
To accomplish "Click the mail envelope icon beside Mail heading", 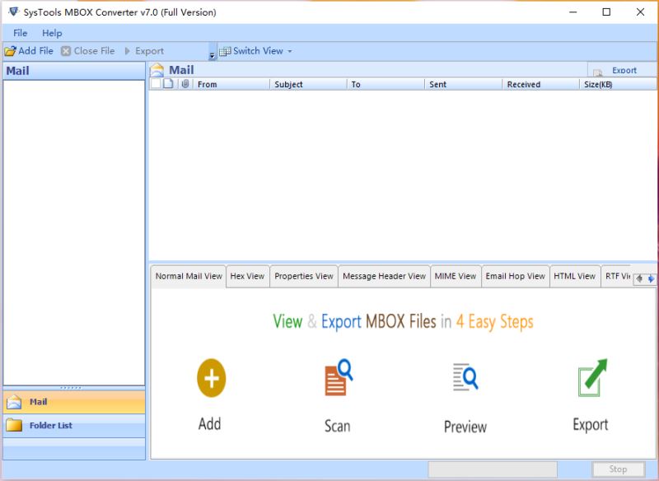I will pos(157,70).
